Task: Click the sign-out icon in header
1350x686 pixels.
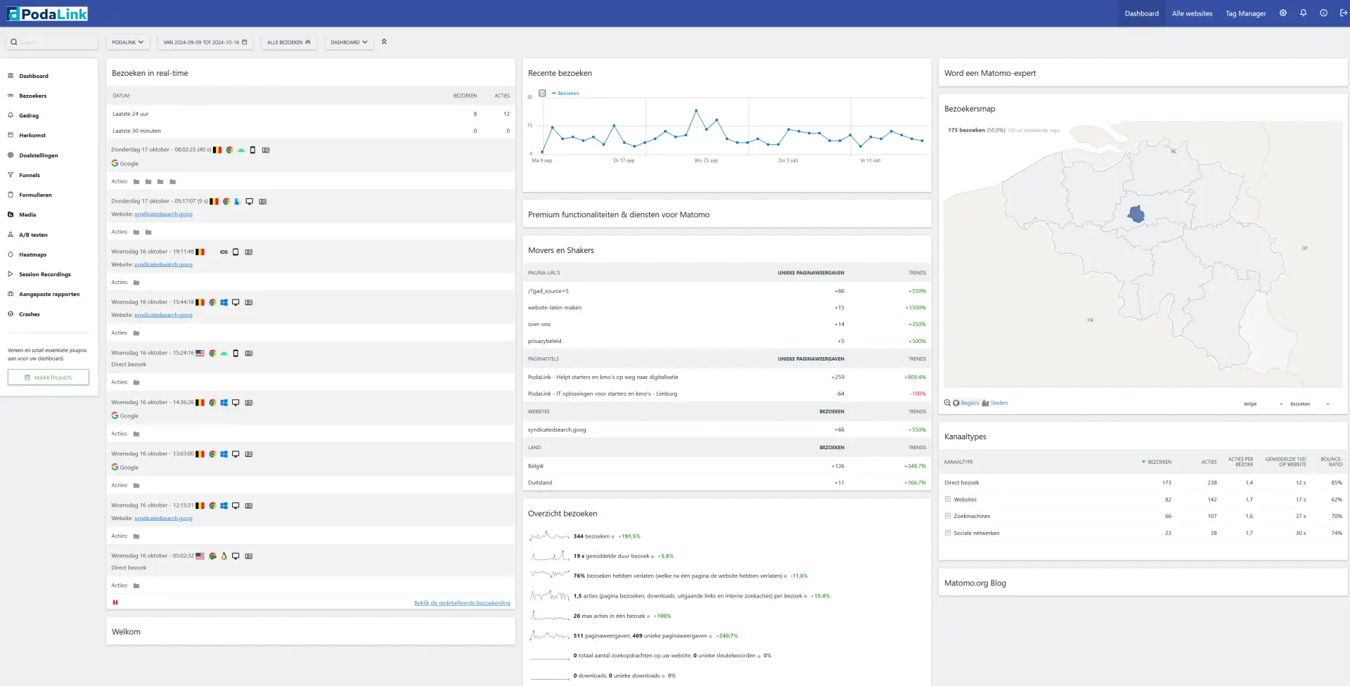Action: pos(1344,13)
